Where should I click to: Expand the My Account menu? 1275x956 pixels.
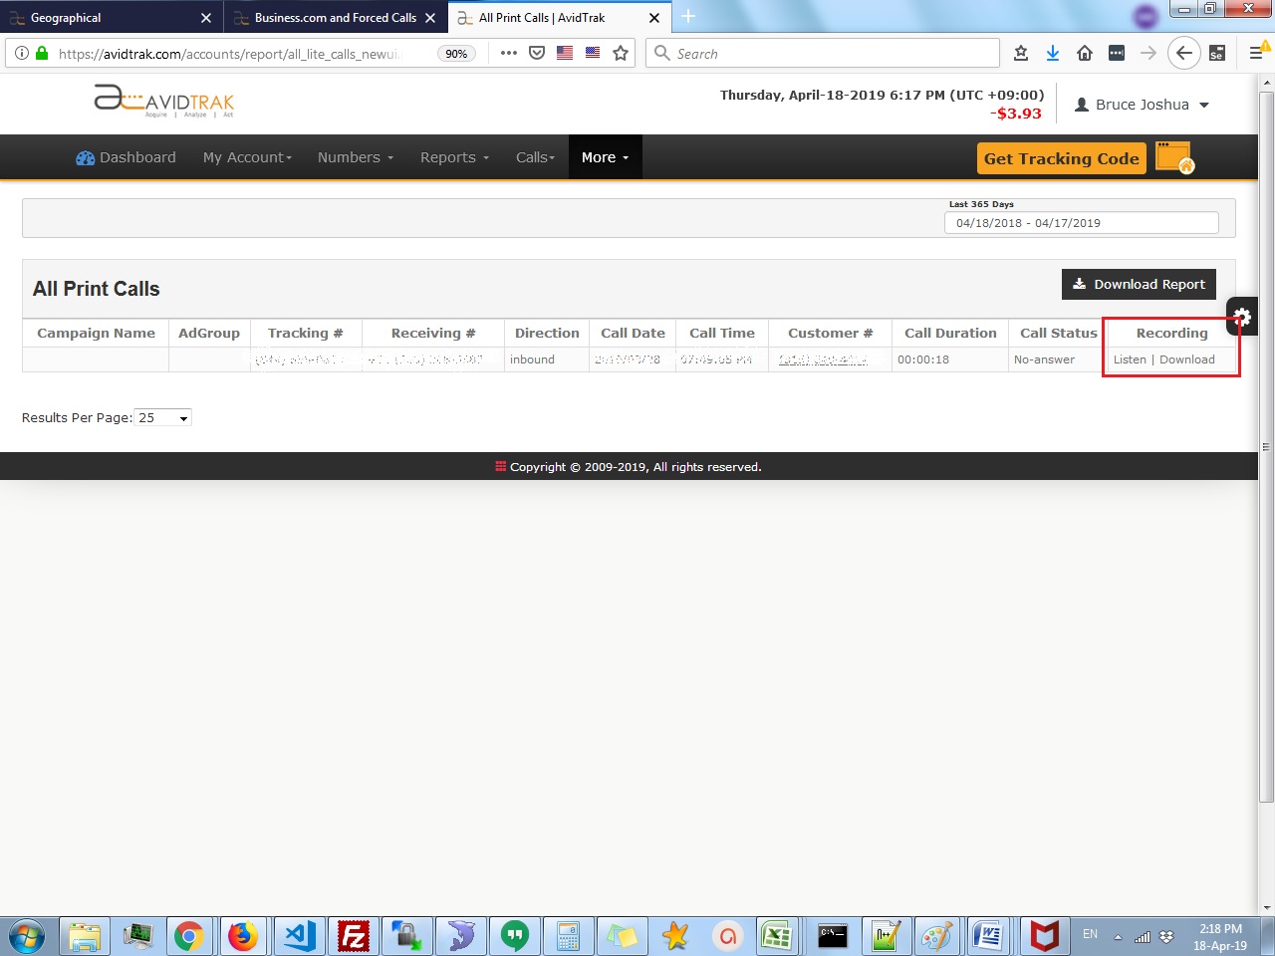coord(247,157)
